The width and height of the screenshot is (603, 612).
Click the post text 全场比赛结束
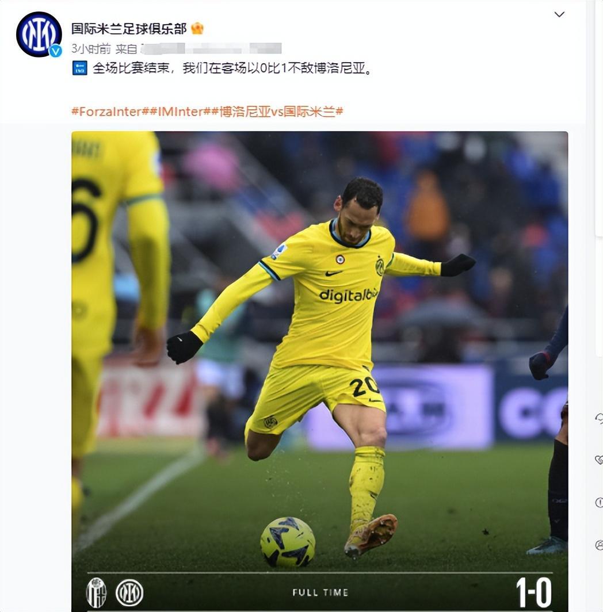[131, 68]
